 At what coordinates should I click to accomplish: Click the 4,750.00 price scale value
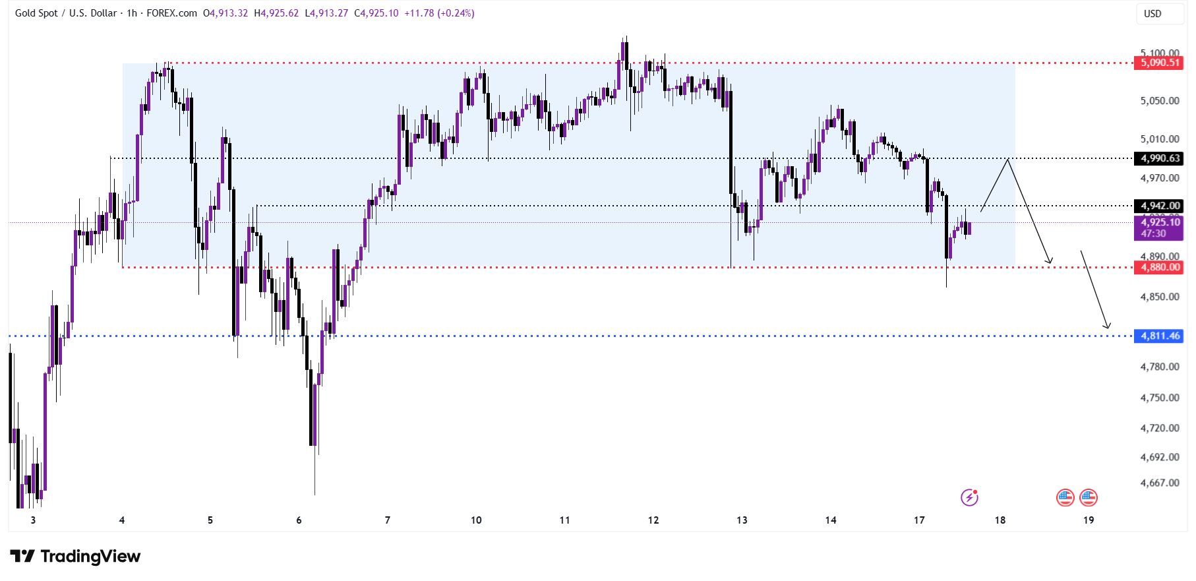[1160, 398]
